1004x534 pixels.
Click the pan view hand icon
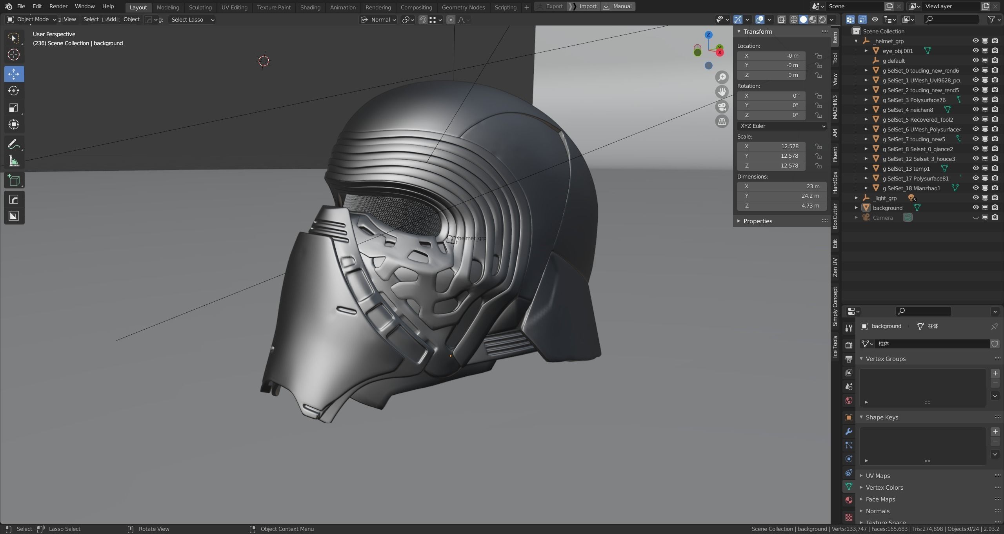pyautogui.click(x=722, y=92)
